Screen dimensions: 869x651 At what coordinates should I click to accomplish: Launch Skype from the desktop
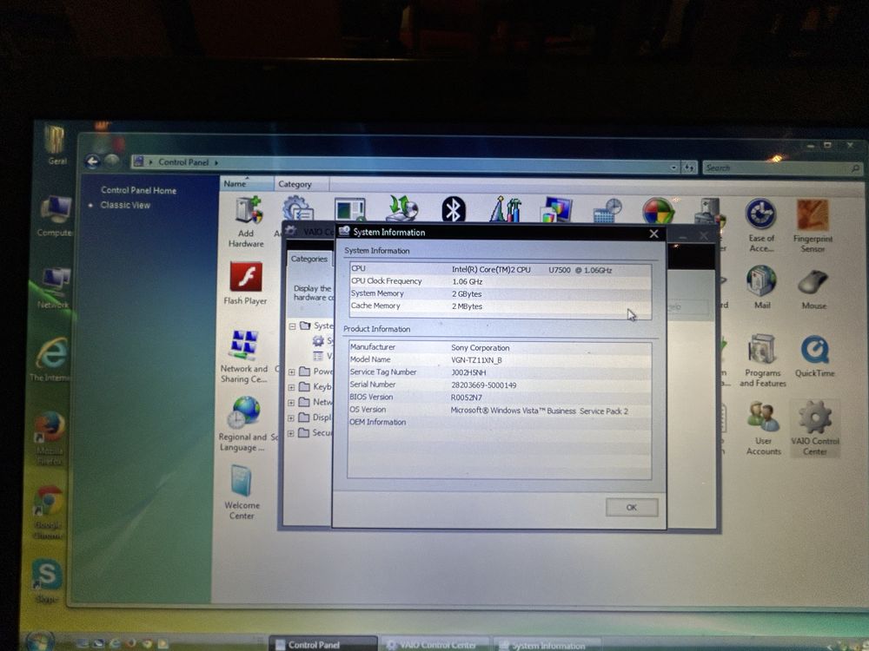click(x=47, y=580)
